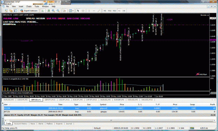Sort orders by Symbol column header
Screen dimensions: 218x131
click(x=103, y=105)
